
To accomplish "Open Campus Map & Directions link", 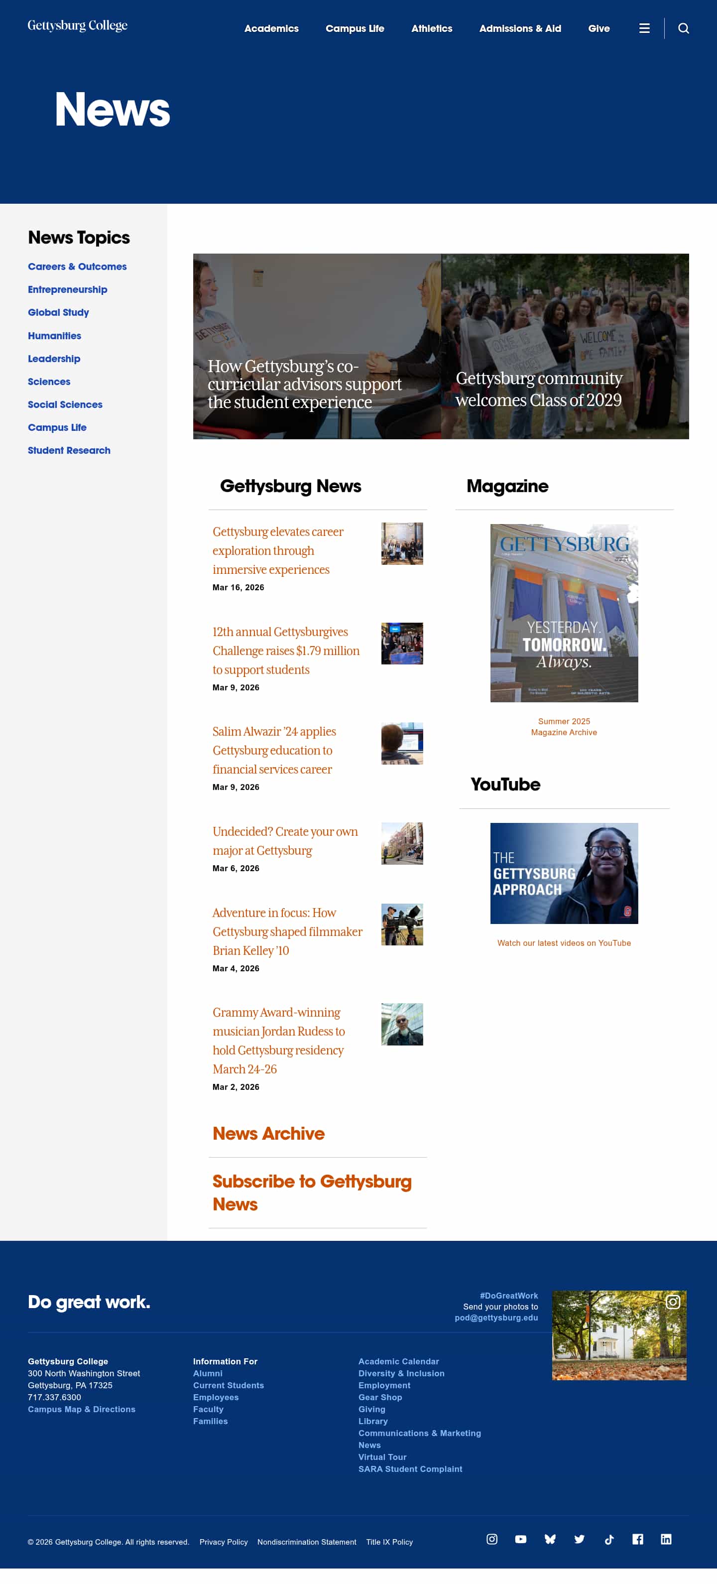I will (81, 1409).
